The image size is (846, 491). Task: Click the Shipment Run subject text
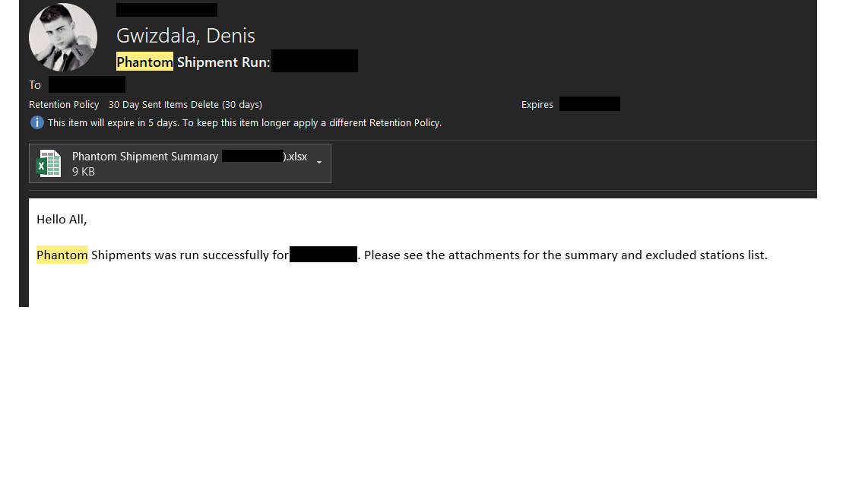click(223, 62)
